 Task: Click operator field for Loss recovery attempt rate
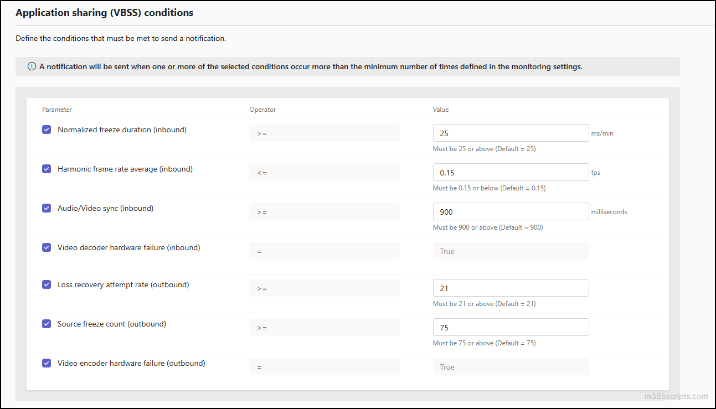point(324,288)
